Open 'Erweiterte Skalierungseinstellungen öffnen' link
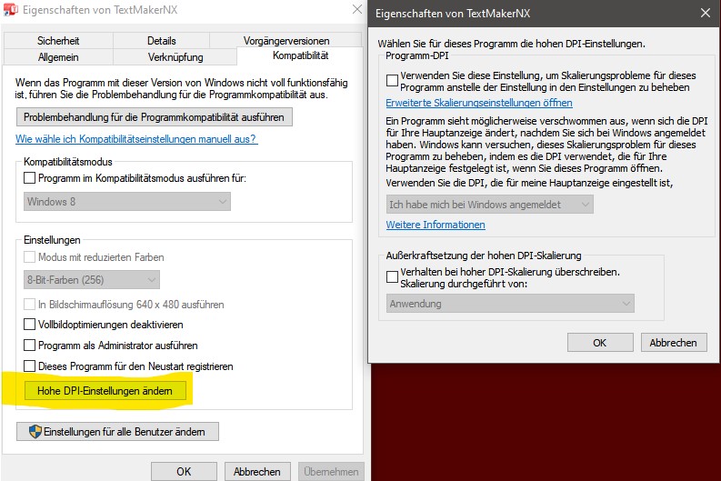 tap(479, 103)
